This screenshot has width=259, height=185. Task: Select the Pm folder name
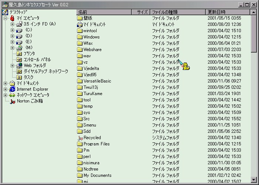87,150
